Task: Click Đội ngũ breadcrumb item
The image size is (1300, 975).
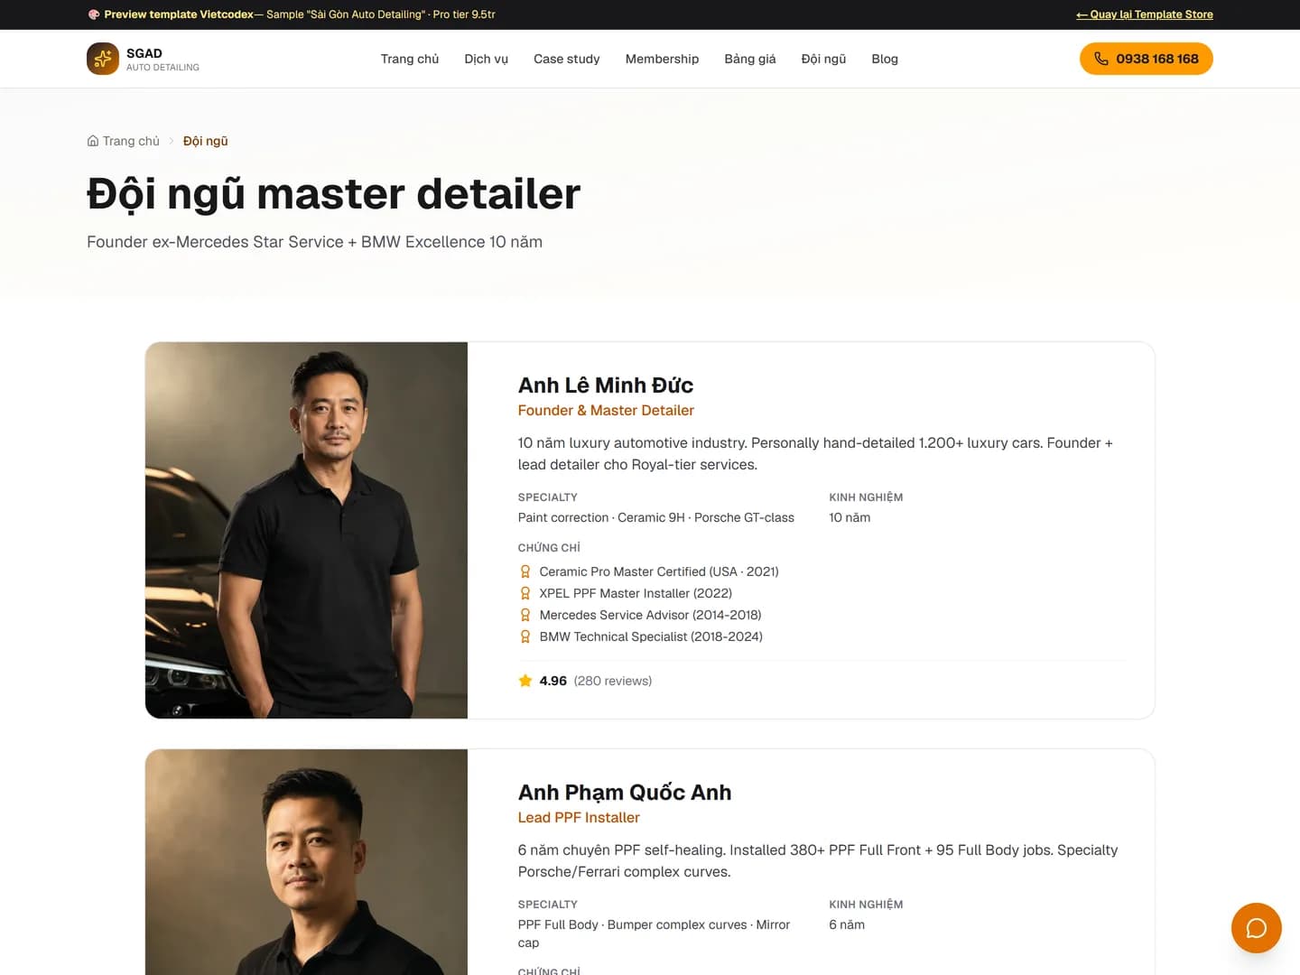Action: pos(206,141)
